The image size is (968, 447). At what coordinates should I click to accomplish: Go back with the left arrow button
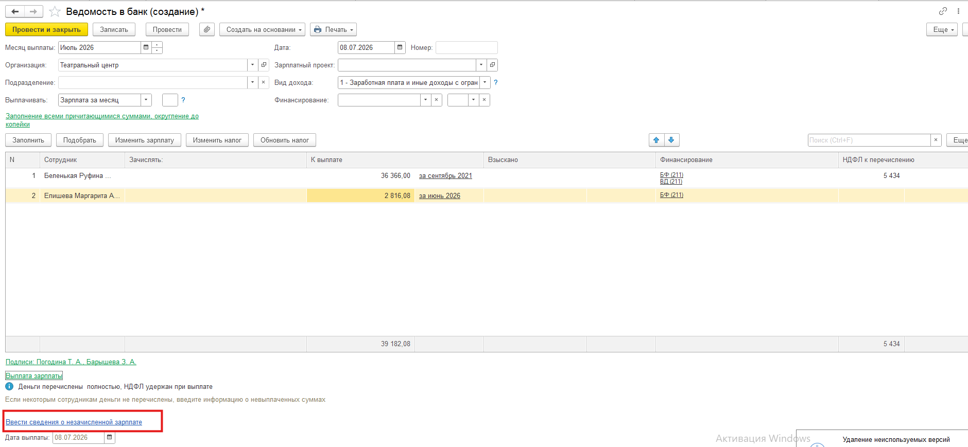coord(15,11)
